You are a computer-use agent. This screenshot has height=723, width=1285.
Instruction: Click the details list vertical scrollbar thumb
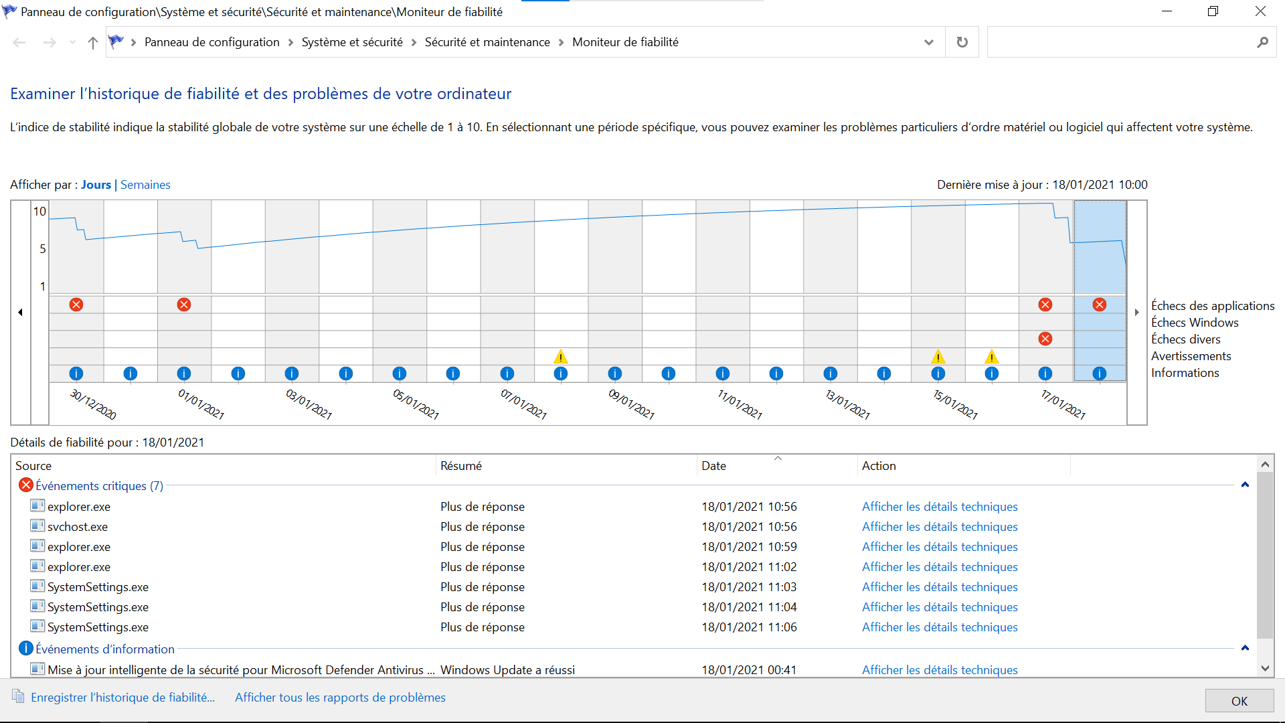[x=1265, y=556]
